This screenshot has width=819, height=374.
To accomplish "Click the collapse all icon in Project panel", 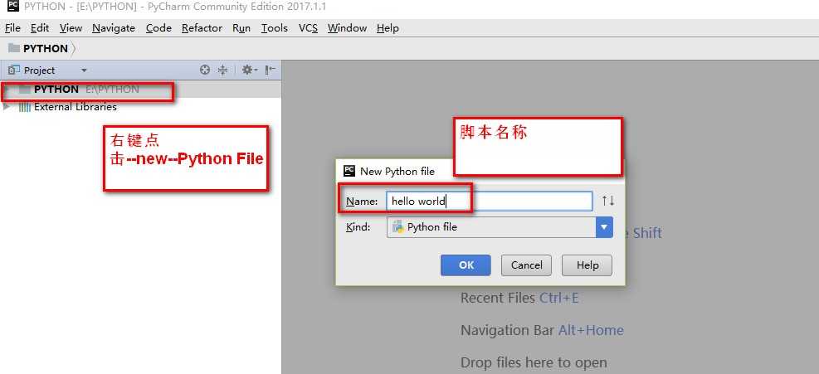I will point(223,70).
